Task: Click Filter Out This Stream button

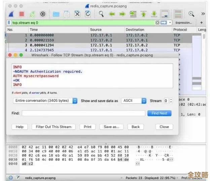Action: click(54, 127)
